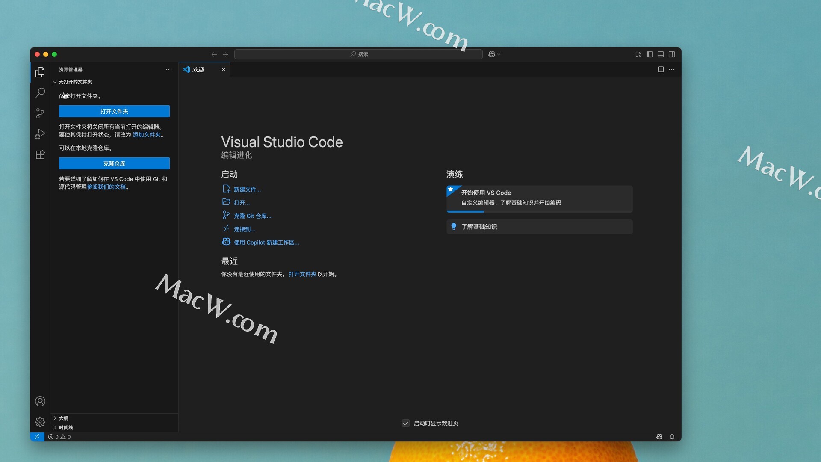Expand the 时间线 section

pyautogui.click(x=114, y=427)
